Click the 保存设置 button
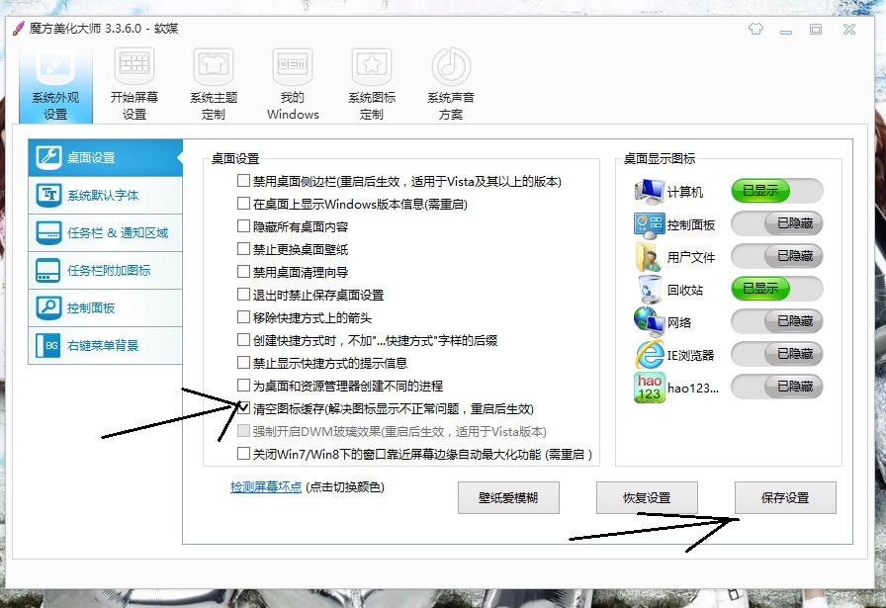The width and height of the screenshot is (886, 608). pyautogui.click(x=785, y=498)
